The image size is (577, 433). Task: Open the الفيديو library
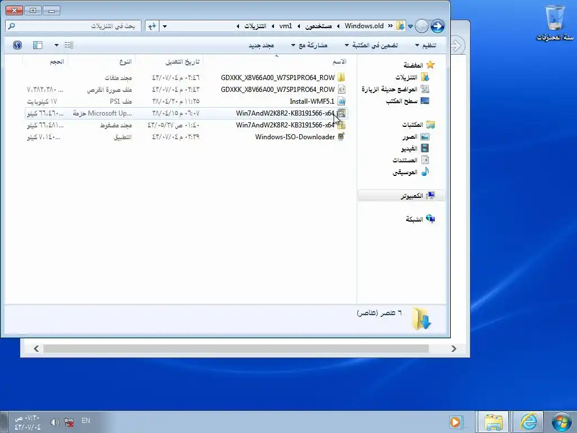point(409,148)
